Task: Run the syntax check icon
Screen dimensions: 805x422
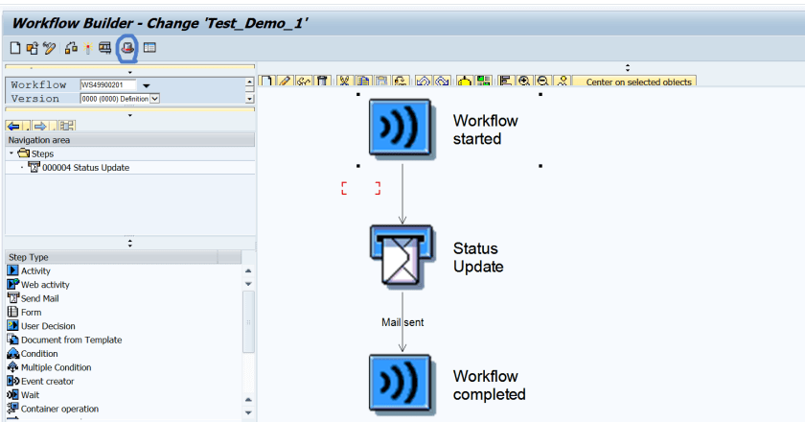Action: click(x=71, y=48)
